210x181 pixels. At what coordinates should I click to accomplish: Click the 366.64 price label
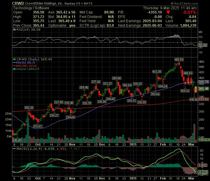tap(127, 85)
